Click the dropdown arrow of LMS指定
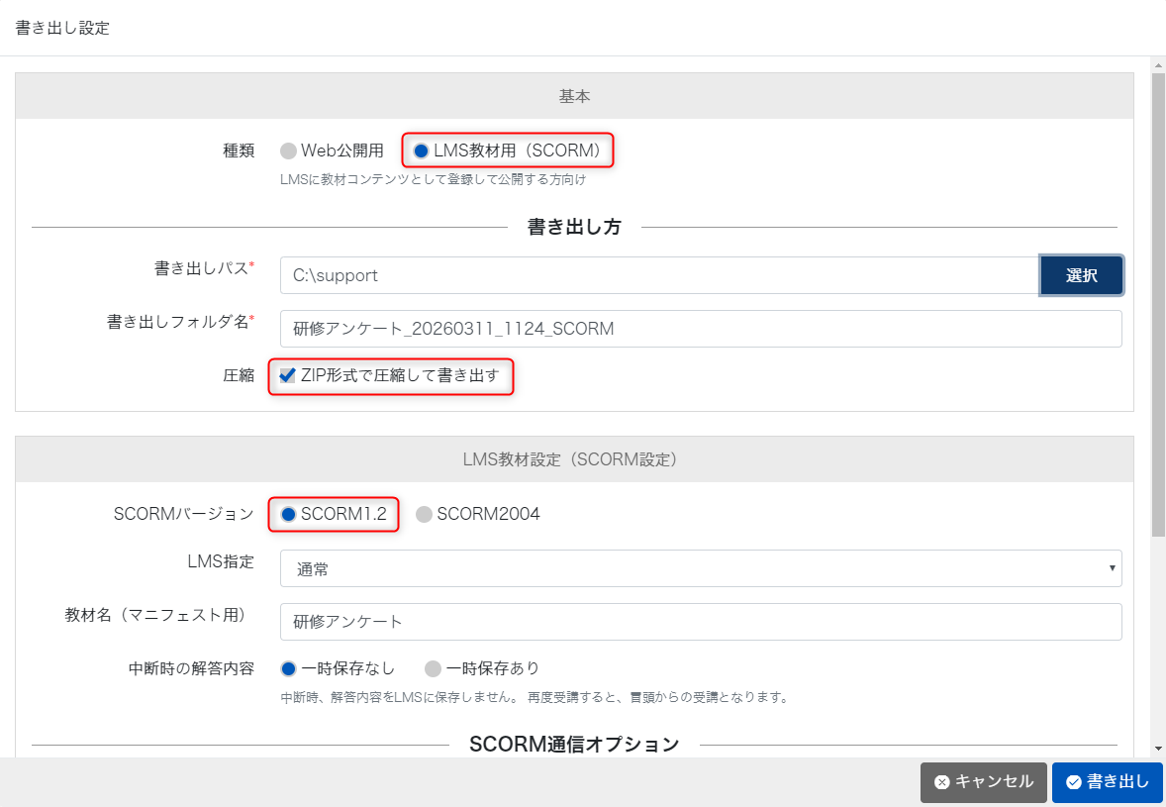The width and height of the screenshot is (1166, 807). pos(1114,568)
